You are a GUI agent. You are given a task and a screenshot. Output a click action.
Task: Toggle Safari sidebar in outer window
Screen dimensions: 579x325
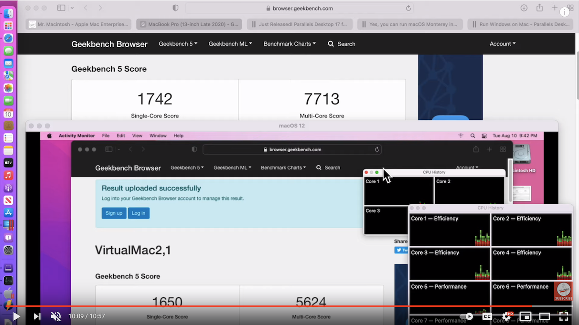tap(61, 8)
